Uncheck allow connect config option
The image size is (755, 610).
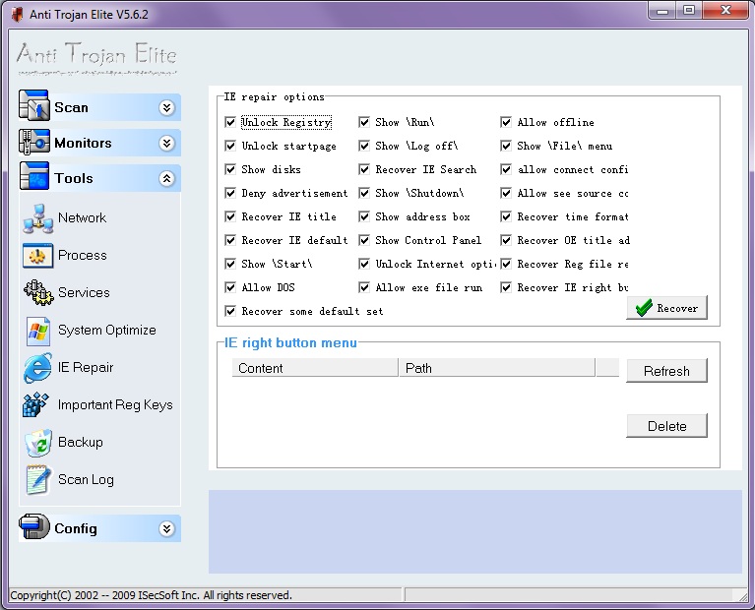(506, 169)
